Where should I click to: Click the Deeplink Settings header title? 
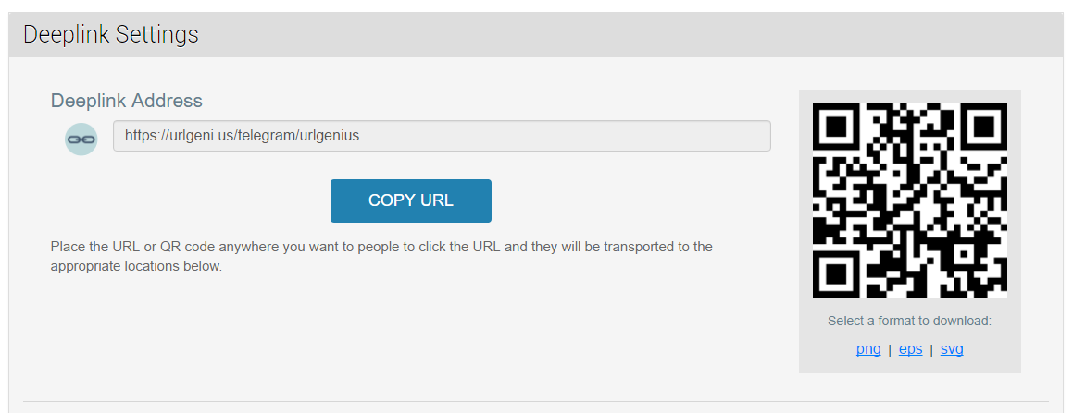(111, 34)
